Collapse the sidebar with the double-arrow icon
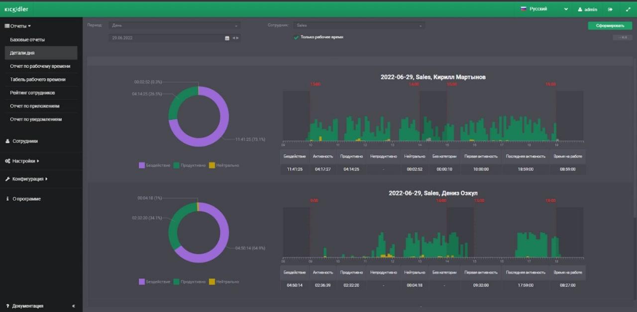Viewport: 637px width, 312px height. point(74,306)
